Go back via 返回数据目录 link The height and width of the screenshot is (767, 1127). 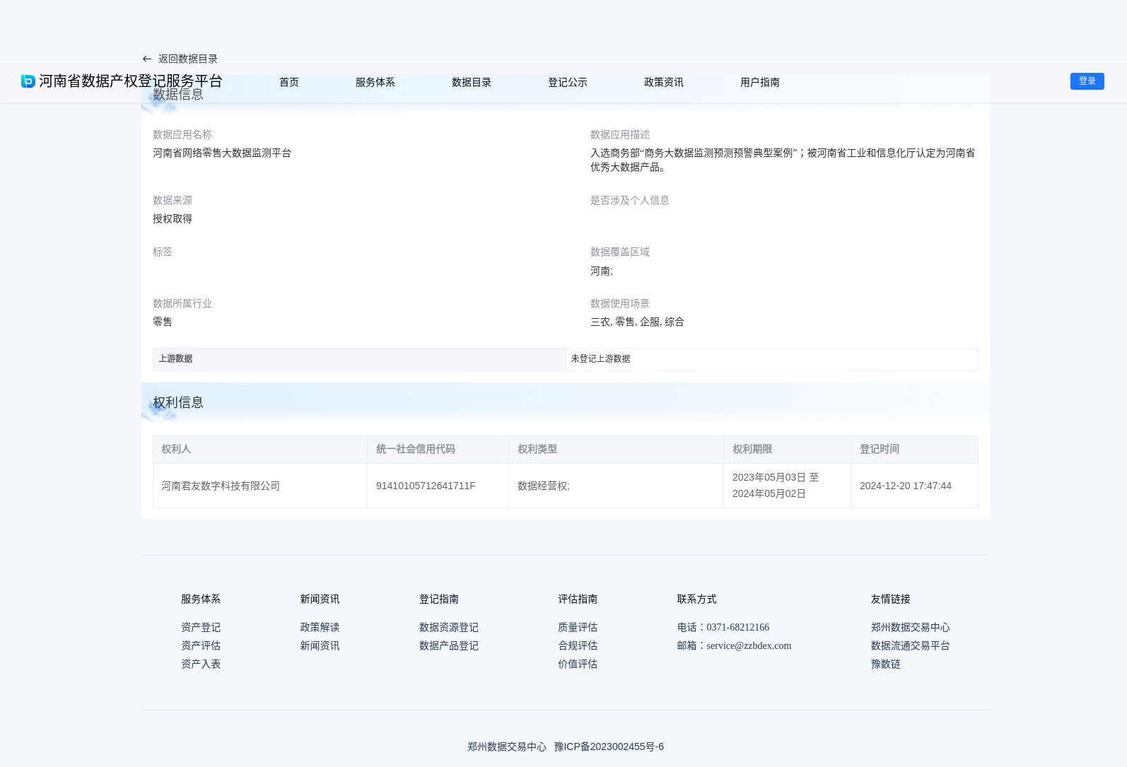[187, 59]
